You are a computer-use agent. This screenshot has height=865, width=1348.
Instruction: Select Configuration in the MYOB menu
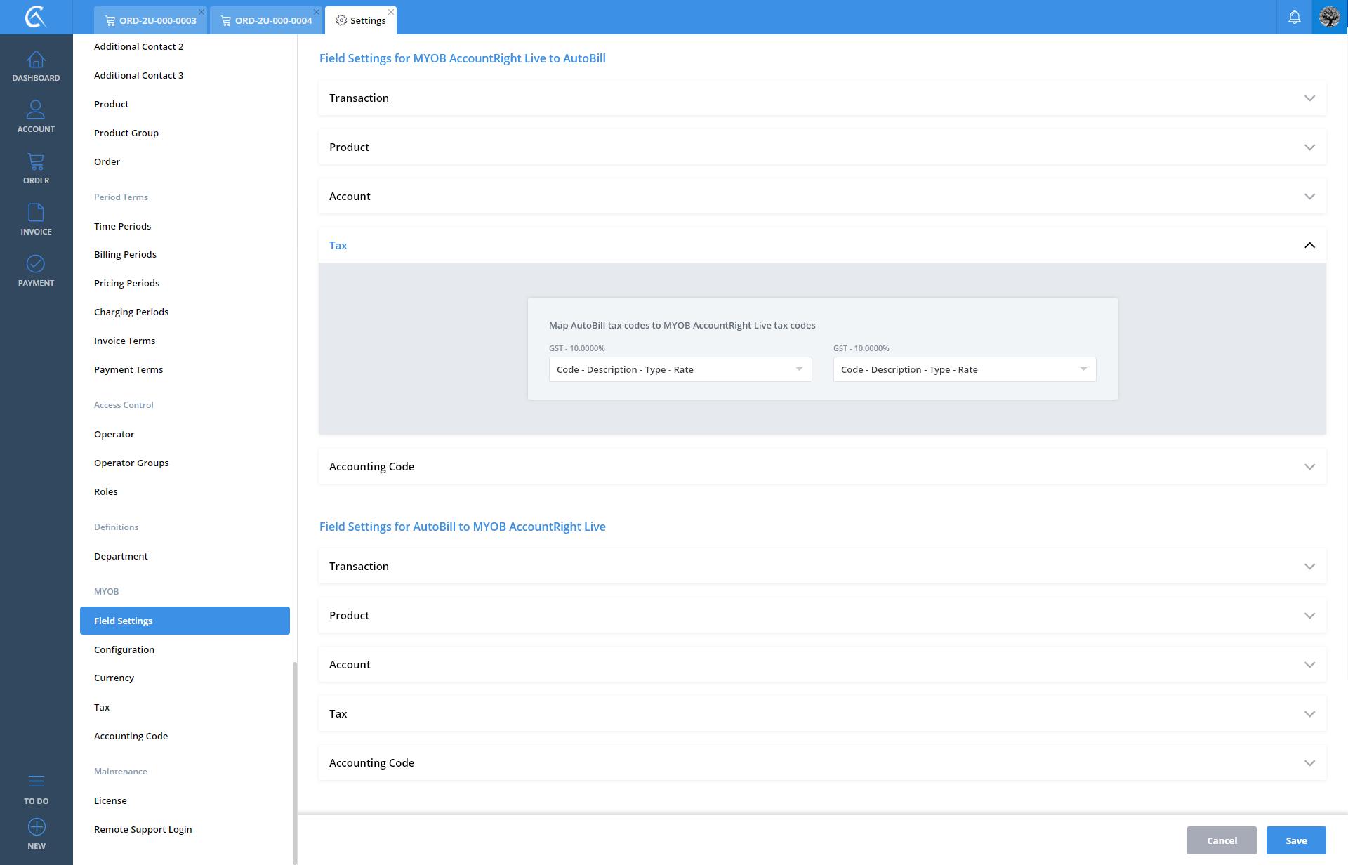124,649
